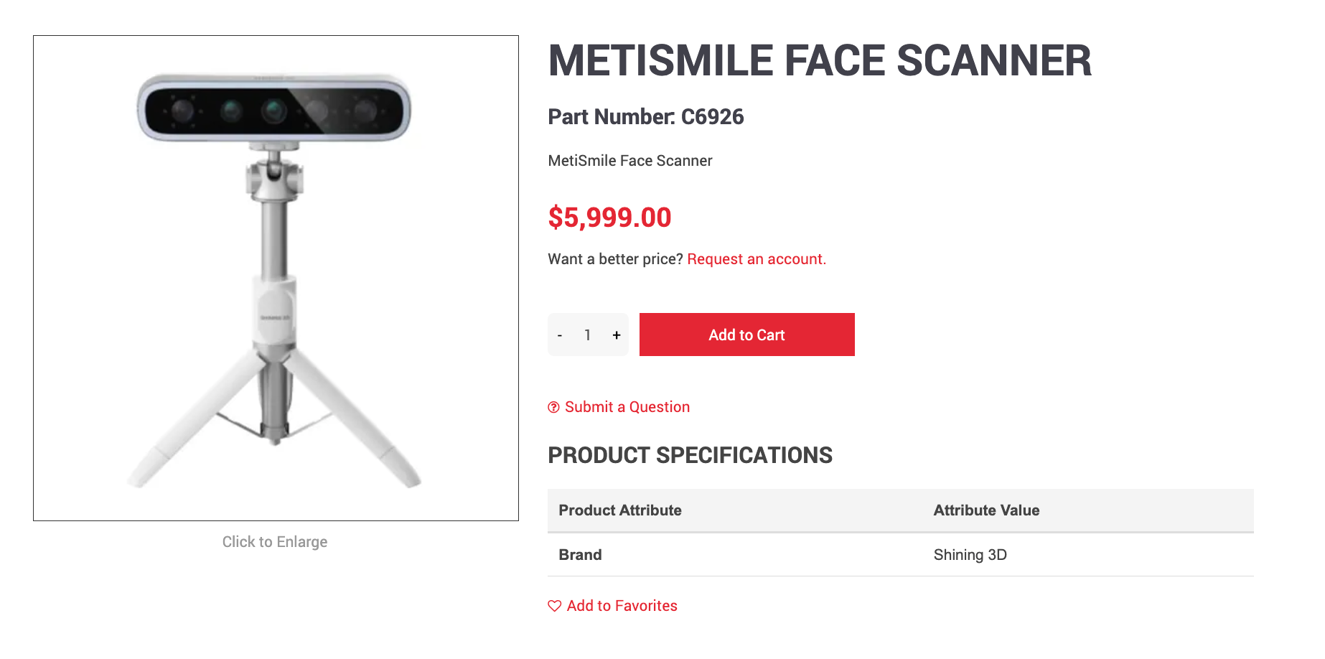Click the Click to Enlarge caption
The width and height of the screenshot is (1325, 659).
[275, 542]
